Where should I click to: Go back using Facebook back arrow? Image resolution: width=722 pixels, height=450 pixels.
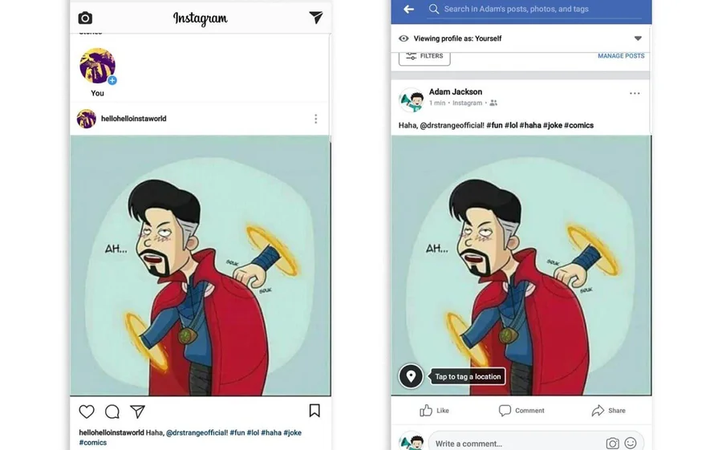(x=408, y=9)
